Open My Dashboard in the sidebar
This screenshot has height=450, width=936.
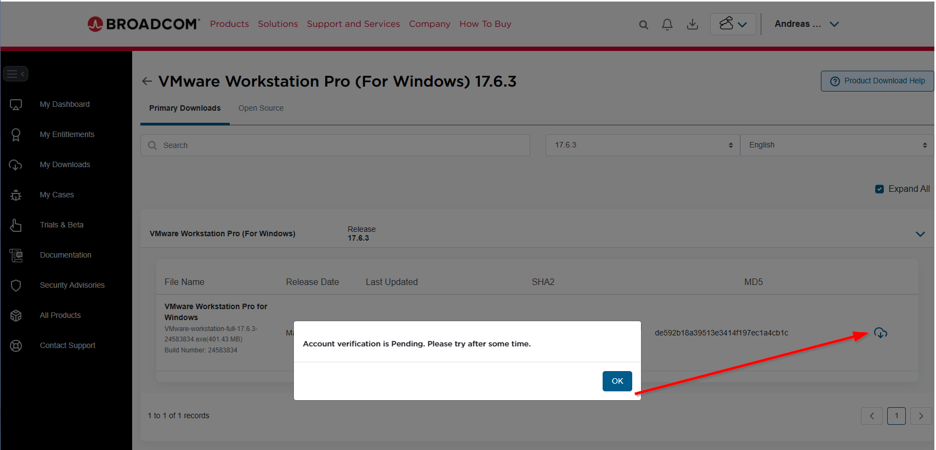pos(65,105)
